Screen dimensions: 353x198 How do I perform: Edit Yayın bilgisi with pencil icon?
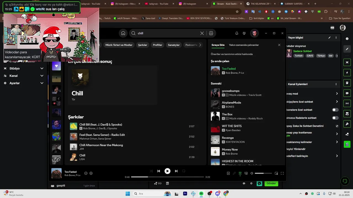coord(329,38)
